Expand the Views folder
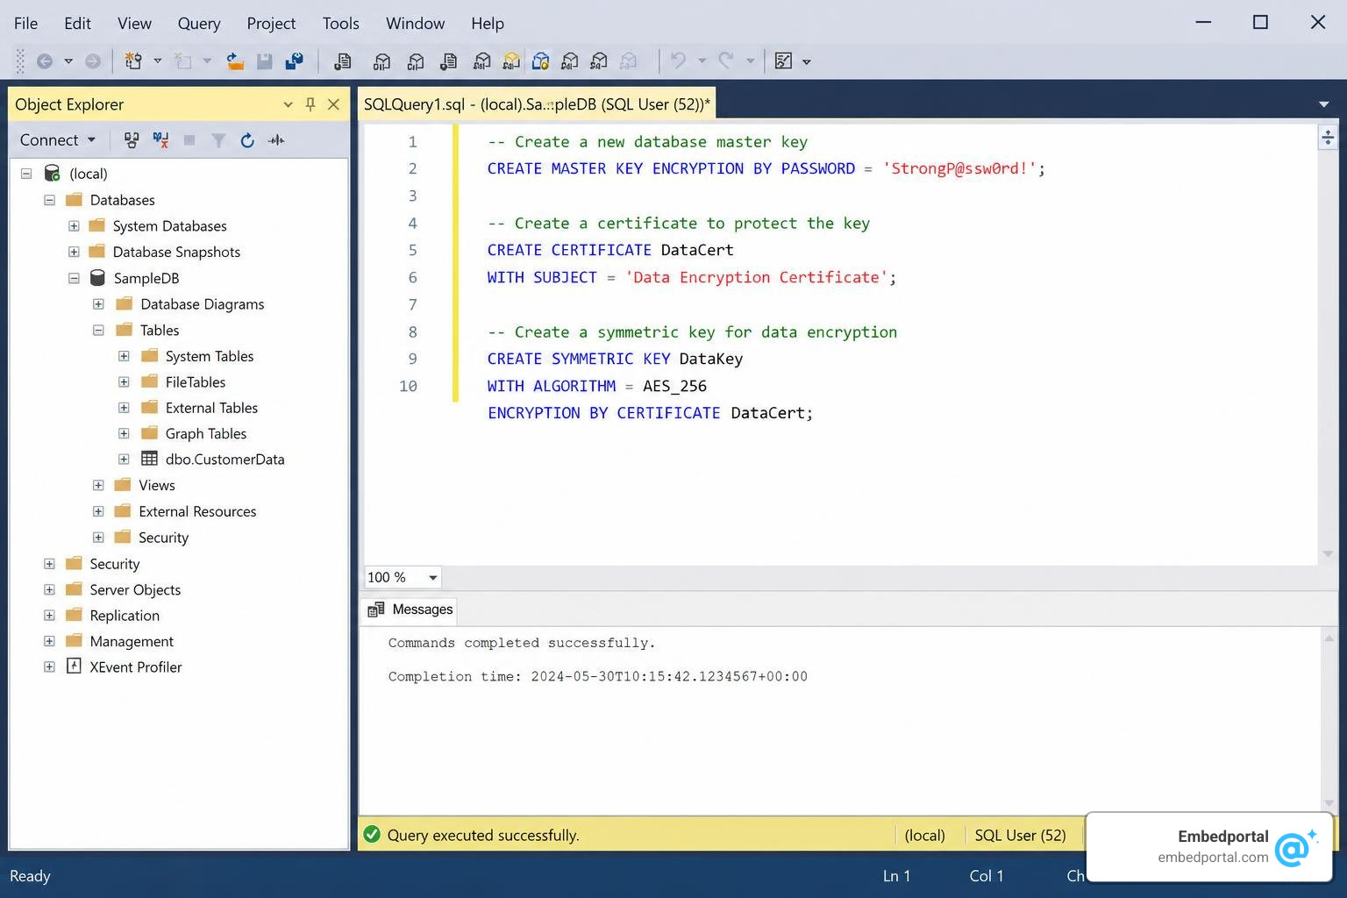 click(98, 485)
